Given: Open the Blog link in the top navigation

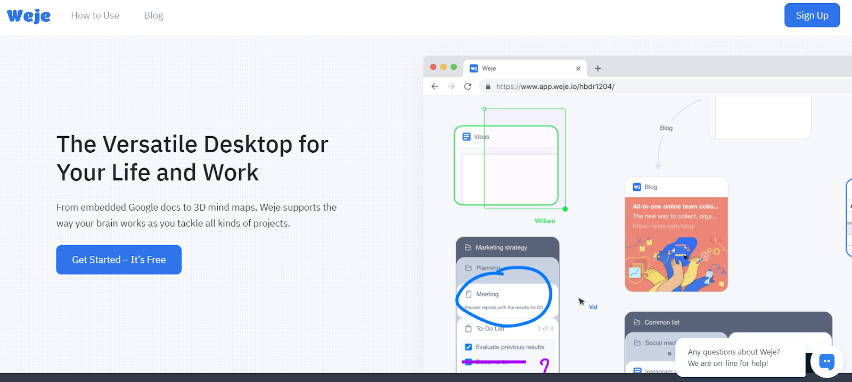Looking at the screenshot, I should tap(153, 15).
